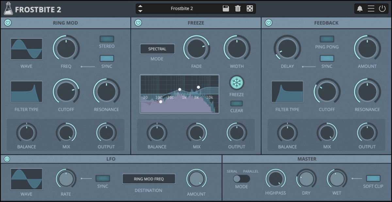Viewport: 392px width, 202px height.
Task: Click the LFO wave shape display
Action: (26, 179)
